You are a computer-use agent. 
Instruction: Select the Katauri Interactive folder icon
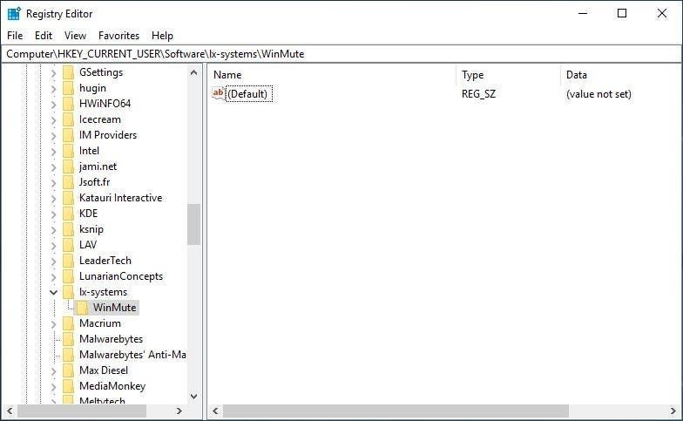coord(68,198)
